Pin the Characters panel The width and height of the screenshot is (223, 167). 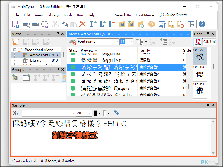pos(208,34)
